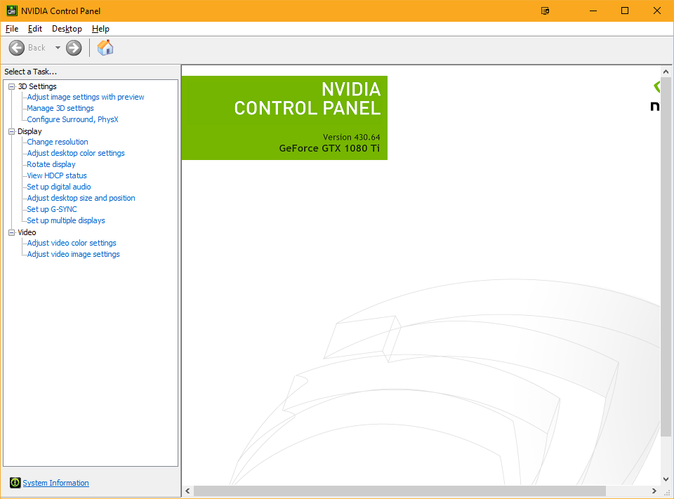Collapse the Display tree node
This screenshot has width=674, height=499.
12,131
